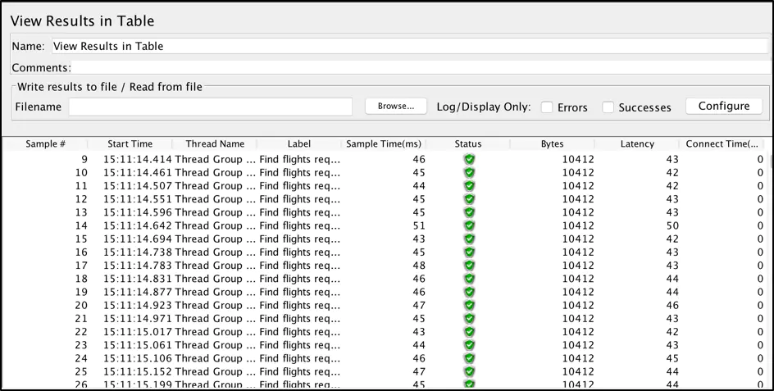Image resolution: width=774 pixels, height=391 pixels.
Task: Click latency value 46 in sample 20 row
Action: tap(672, 306)
